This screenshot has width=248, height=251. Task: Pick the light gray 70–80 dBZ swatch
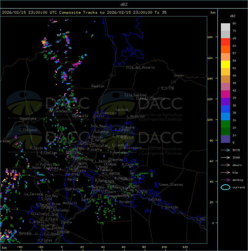click(x=225, y=27)
